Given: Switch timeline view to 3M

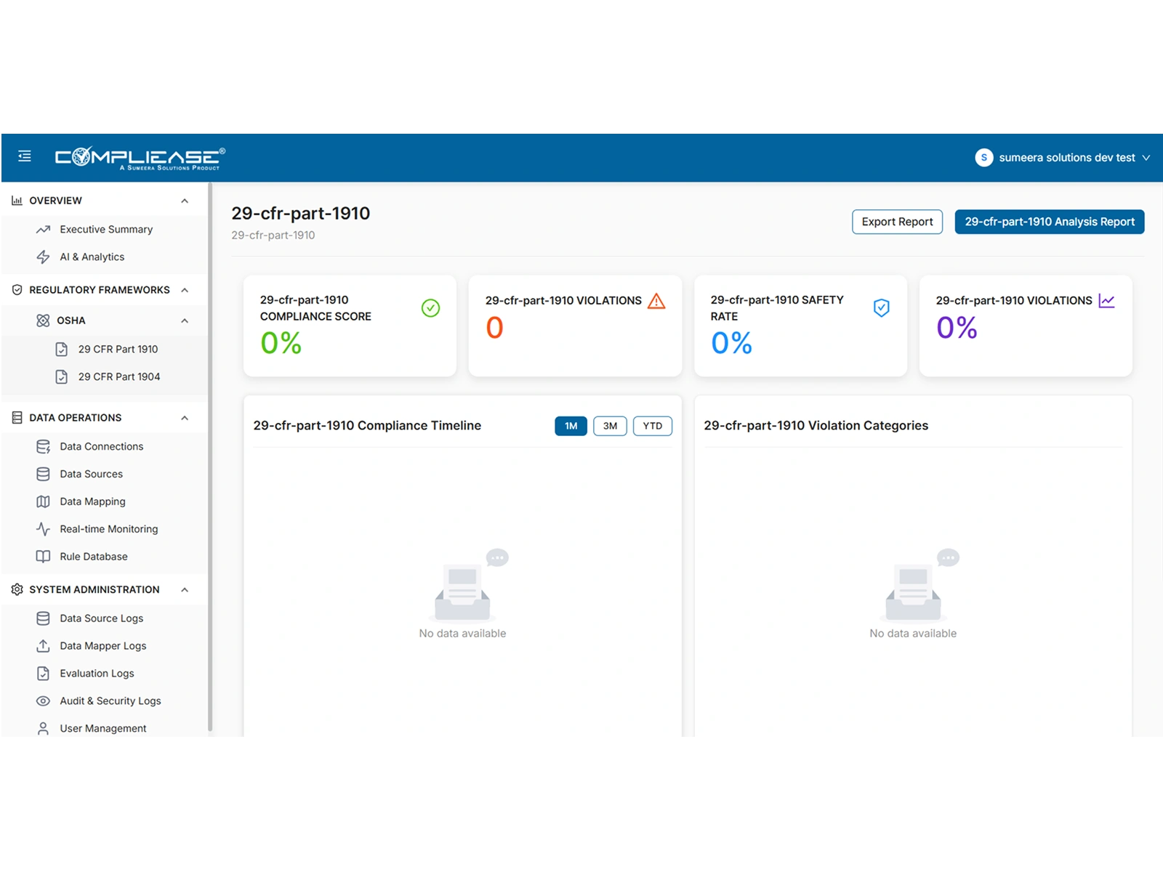Looking at the screenshot, I should (610, 426).
